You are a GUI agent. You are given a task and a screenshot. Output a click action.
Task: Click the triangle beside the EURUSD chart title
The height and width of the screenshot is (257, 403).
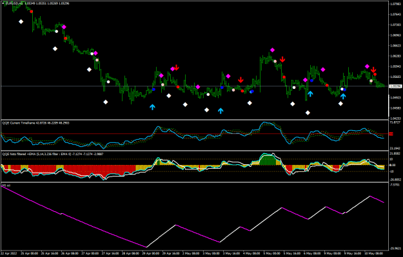tap(3, 3)
